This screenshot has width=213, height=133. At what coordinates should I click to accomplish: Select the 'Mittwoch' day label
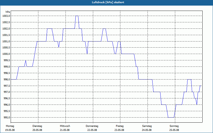(65, 126)
